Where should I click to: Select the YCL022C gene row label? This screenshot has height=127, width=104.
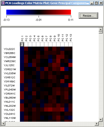(x=9, y=49)
